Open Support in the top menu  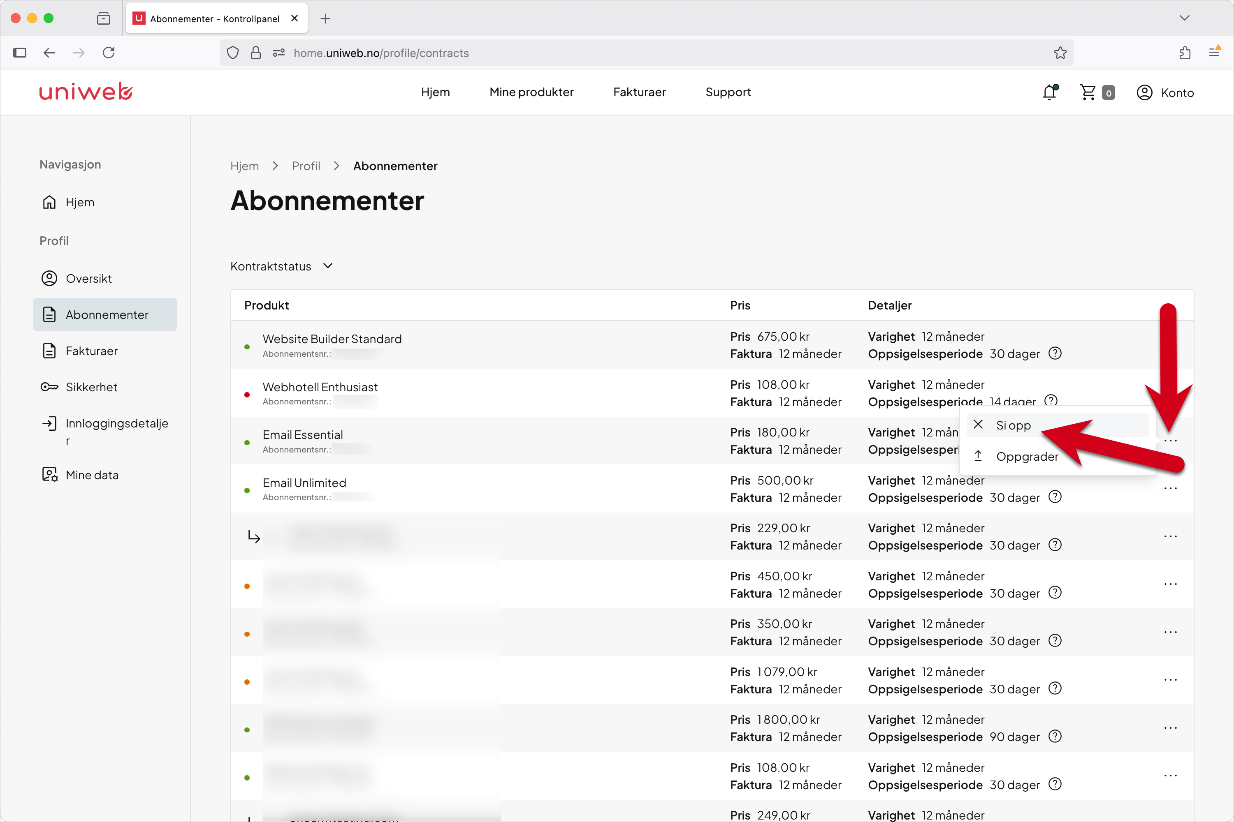pos(728,92)
